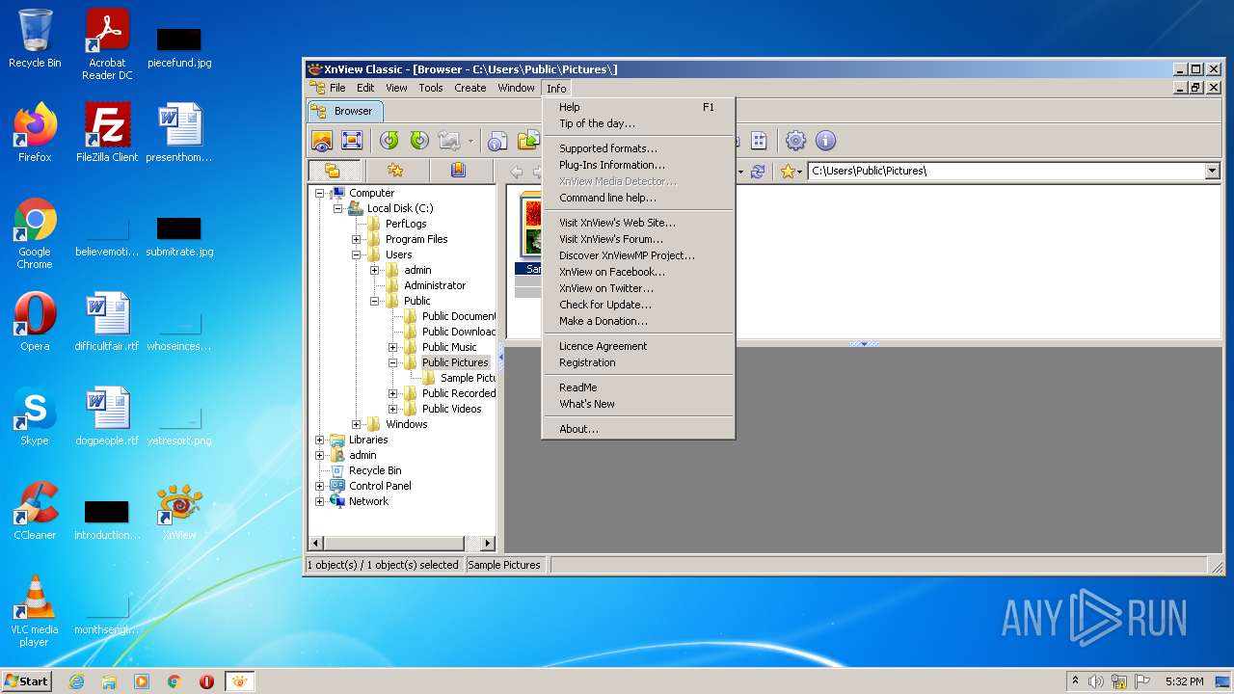Select 'Check for Update...' menu entry
Screen dimensions: 1234x694
605,305
